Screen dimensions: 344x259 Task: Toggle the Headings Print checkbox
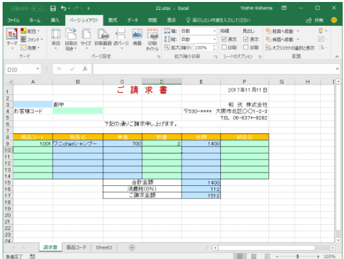(x=246, y=47)
